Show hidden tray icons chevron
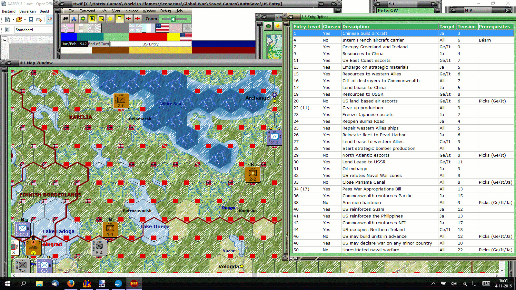 [433, 284]
